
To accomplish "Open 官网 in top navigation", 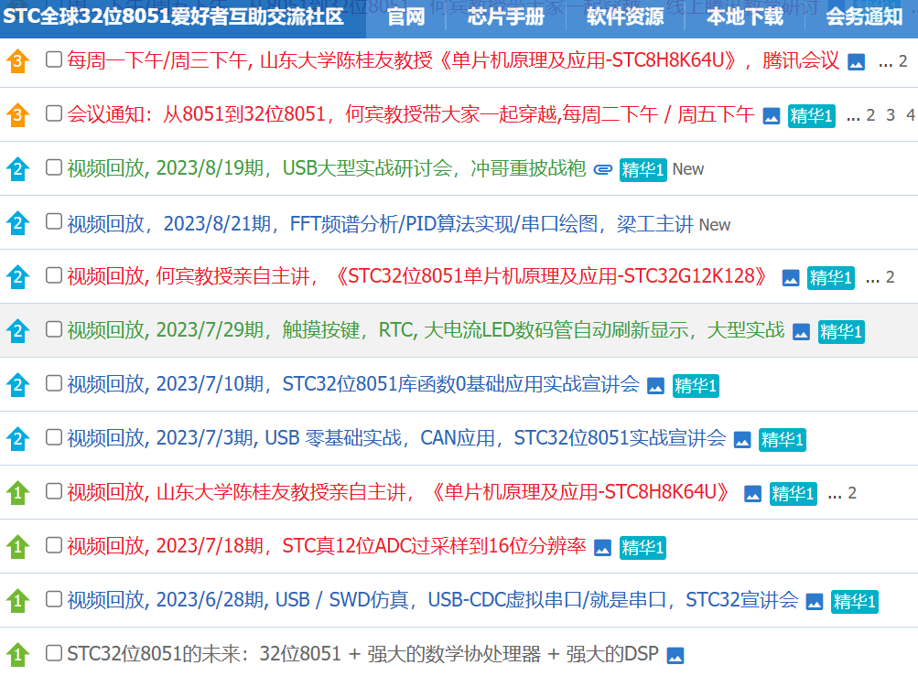I will (405, 17).
